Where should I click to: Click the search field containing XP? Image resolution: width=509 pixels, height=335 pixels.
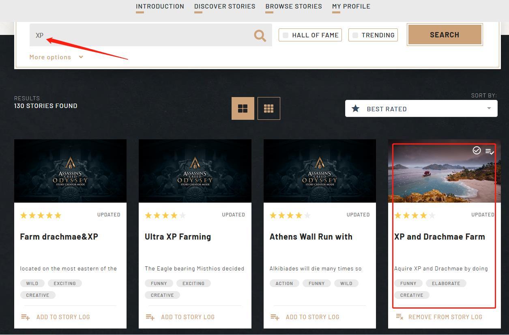142,35
